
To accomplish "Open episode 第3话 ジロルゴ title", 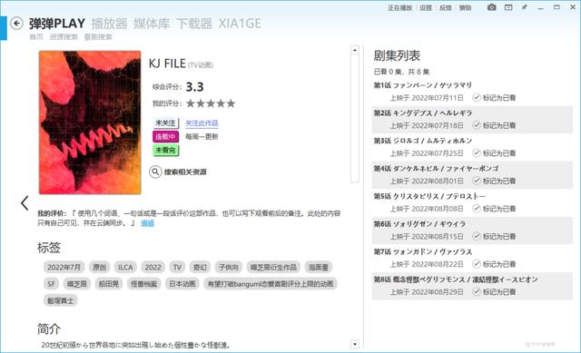I will (423, 142).
